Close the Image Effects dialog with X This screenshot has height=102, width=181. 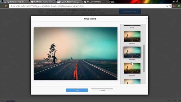[146, 19]
